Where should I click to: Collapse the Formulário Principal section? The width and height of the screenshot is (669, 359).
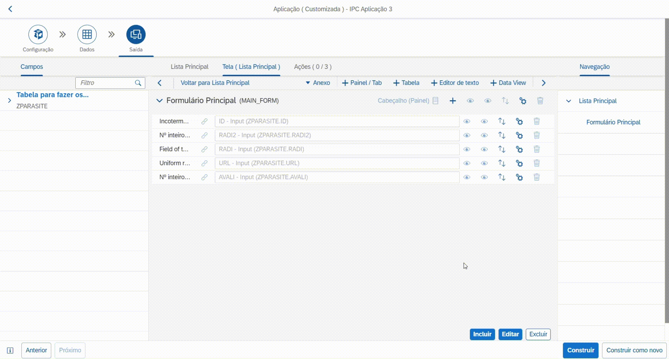coord(159,101)
